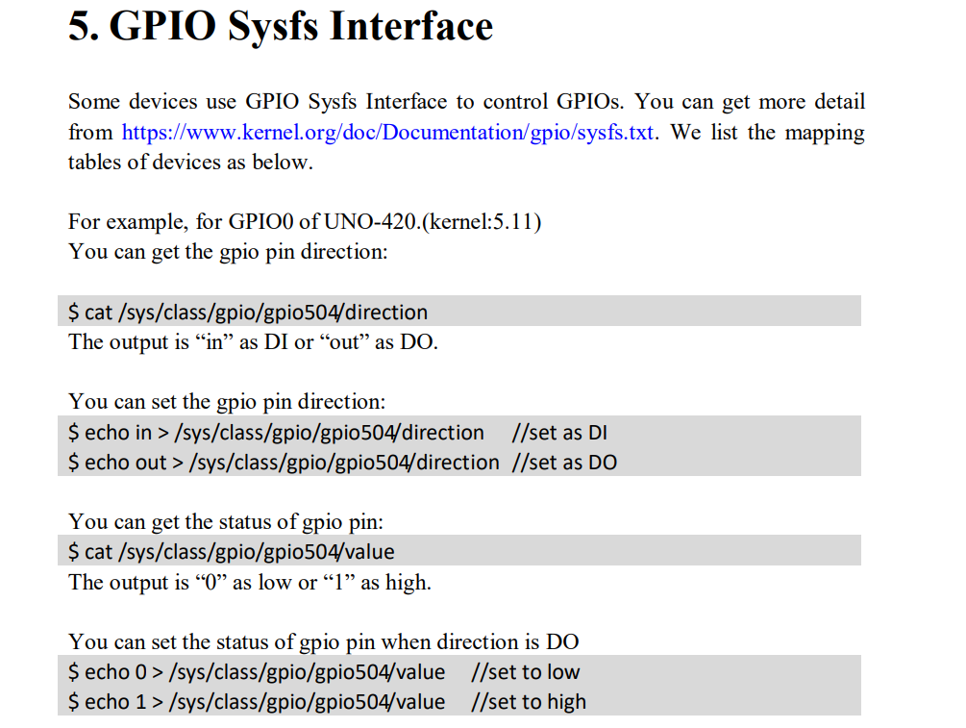Select the 'cat /sys/class/gpio/gpio504/value' command
Viewport: 966px width, 728px height.
[231, 550]
